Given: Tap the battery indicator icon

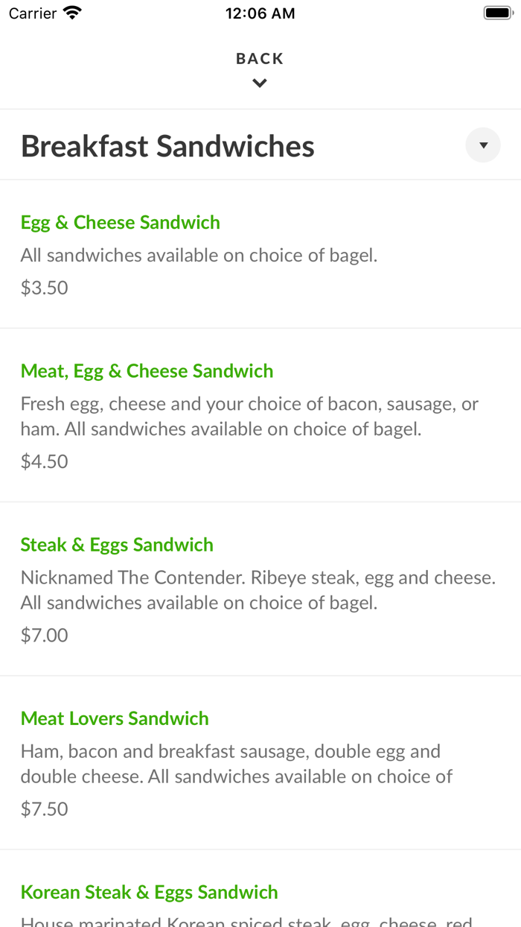Looking at the screenshot, I should coord(498,12).
